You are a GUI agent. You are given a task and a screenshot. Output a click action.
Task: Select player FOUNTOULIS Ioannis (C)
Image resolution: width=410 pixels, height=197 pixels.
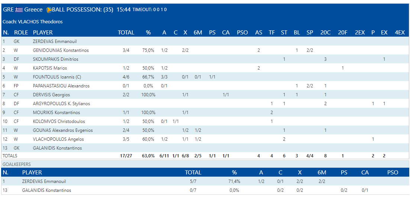[x=57, y=77]
